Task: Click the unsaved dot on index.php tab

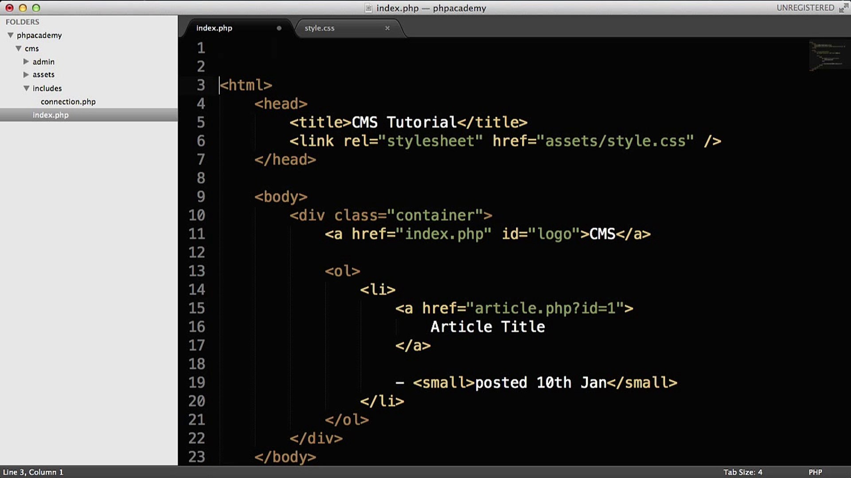Action: tap(279, 28)
